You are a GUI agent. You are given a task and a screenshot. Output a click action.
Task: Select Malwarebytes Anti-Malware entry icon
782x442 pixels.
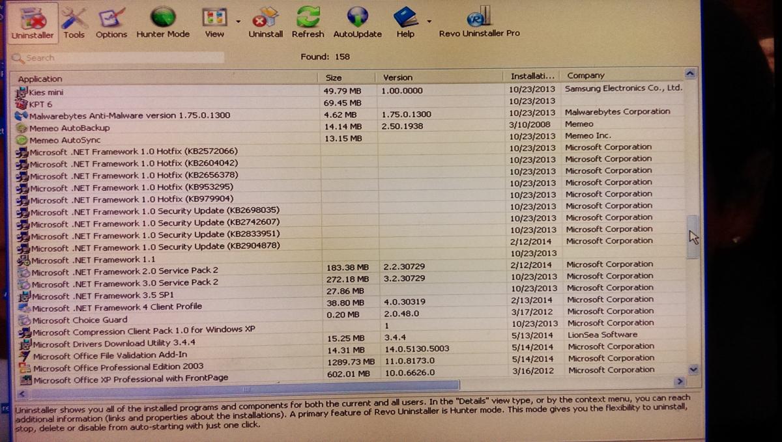pos(22,116)
